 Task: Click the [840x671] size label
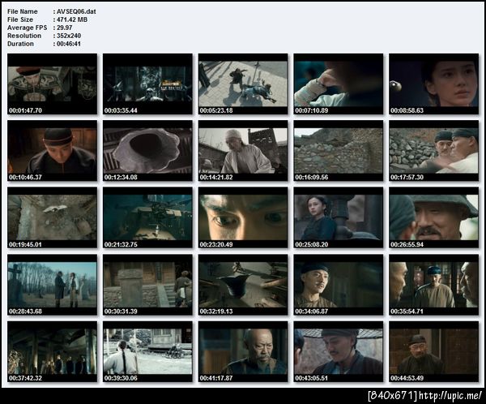point(393,396)
